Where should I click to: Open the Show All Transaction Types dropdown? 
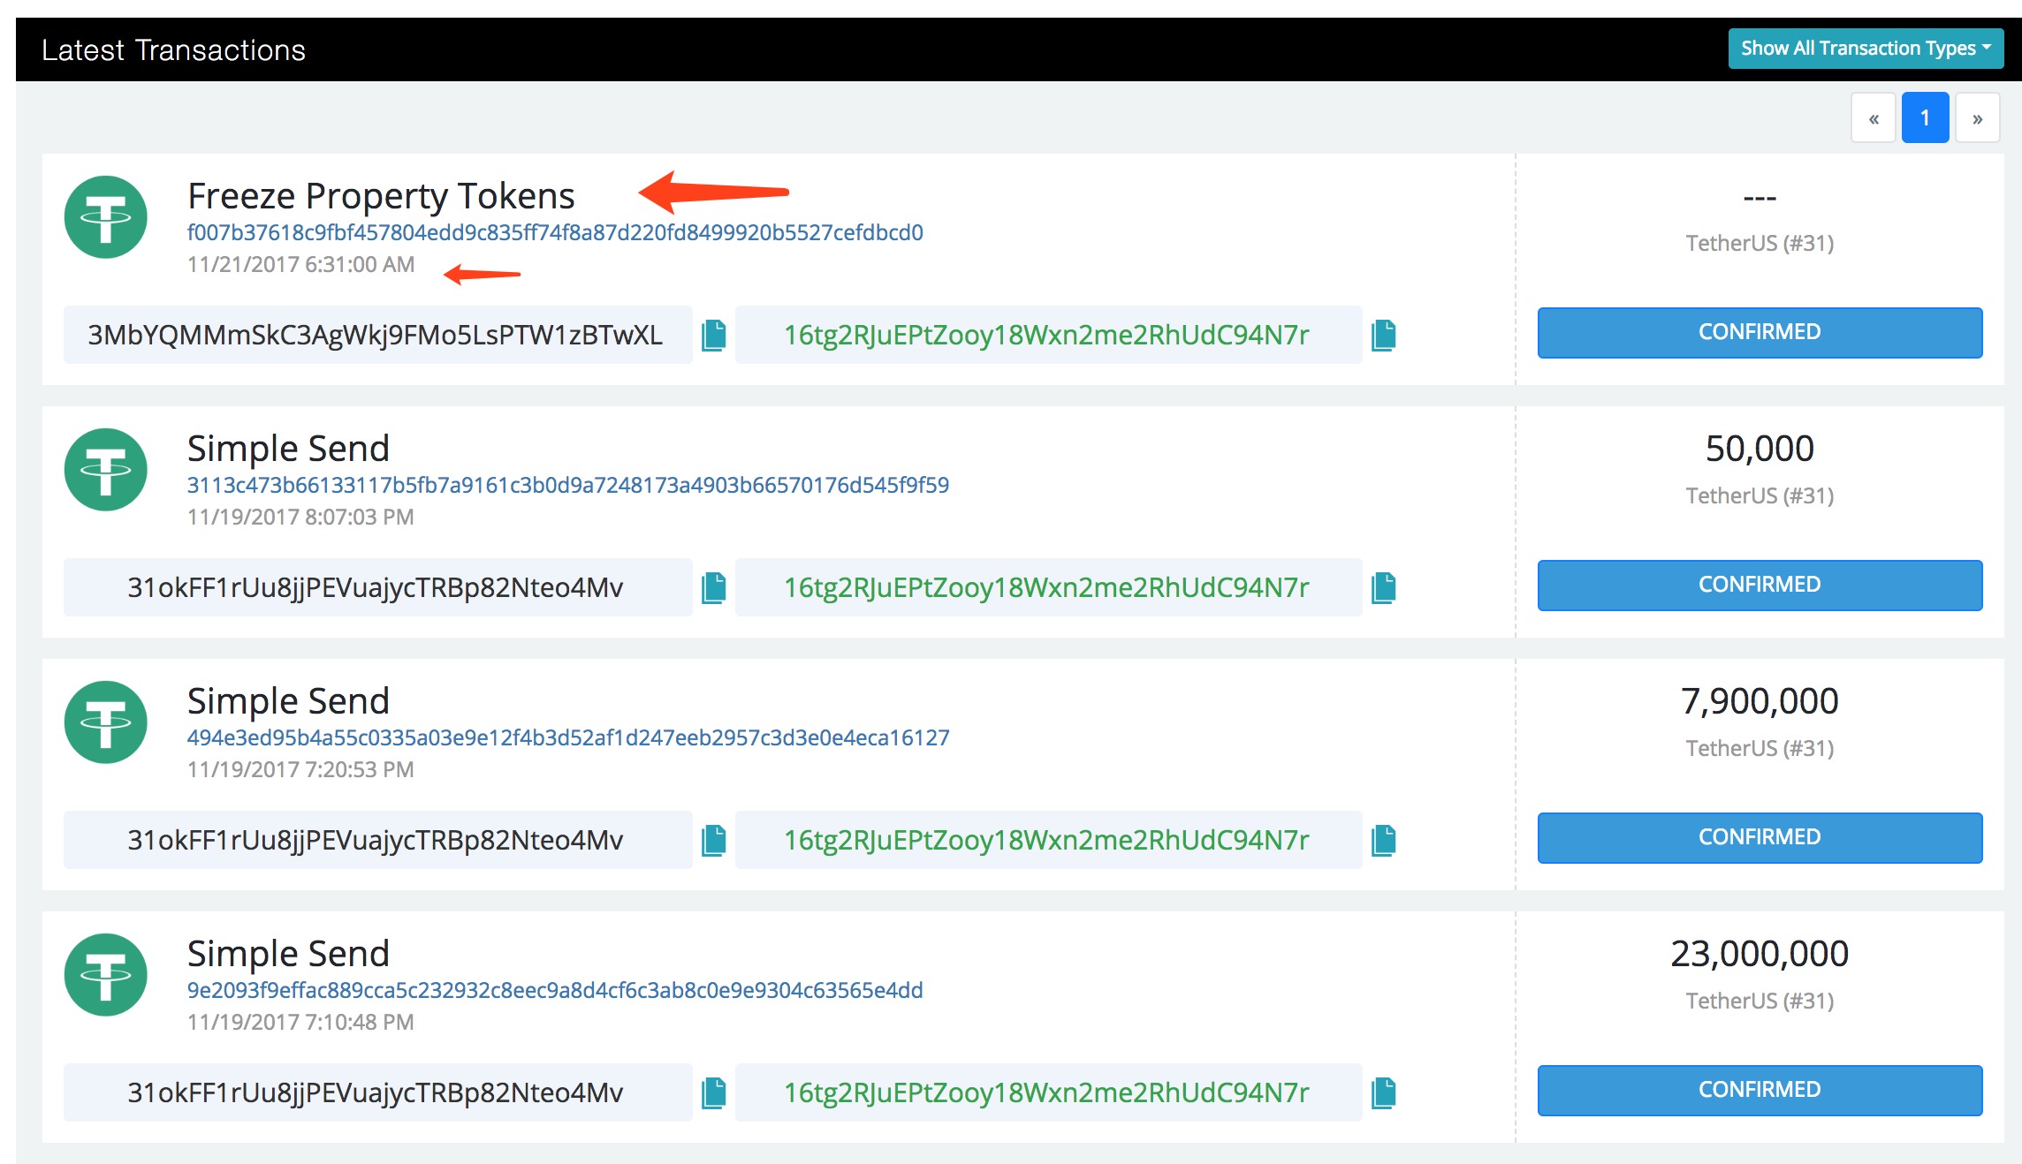[x=1866, y=49]
